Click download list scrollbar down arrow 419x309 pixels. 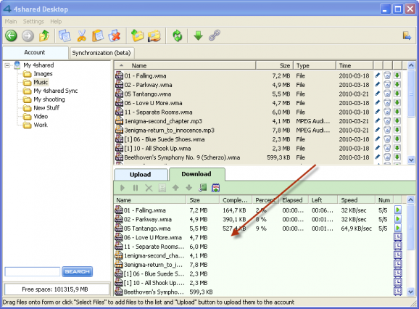coord(411,292)
